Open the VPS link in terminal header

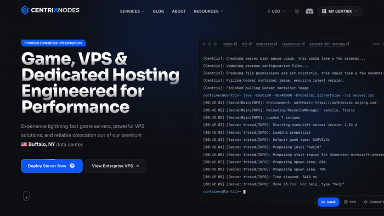pyautogui.click(x=246, y=44)
